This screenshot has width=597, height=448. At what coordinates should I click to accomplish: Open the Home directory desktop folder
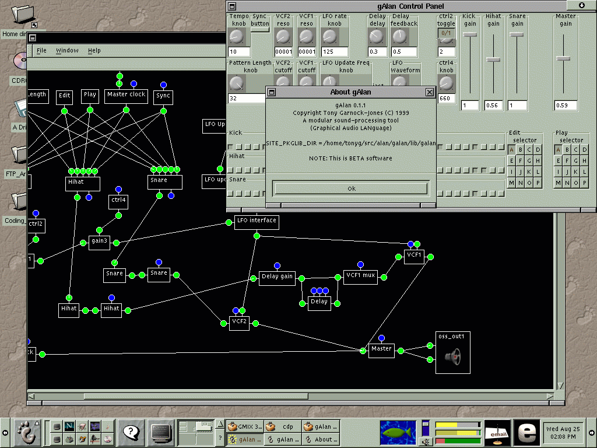click(x=23, y=15)
